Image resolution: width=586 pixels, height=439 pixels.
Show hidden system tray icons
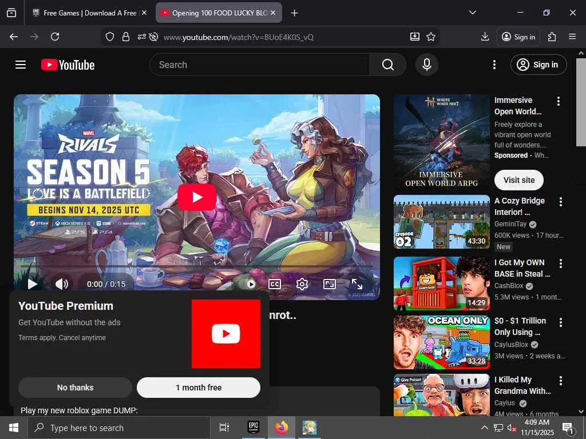484,428
